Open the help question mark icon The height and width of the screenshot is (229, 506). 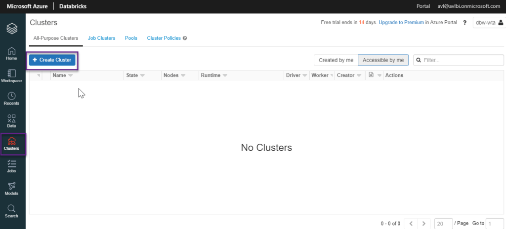point(465,23)
